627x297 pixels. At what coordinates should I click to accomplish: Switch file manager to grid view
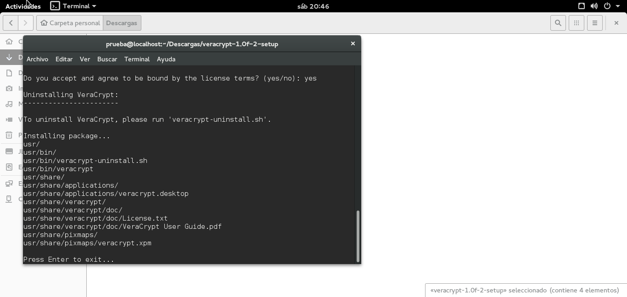[x=577, y=23]
